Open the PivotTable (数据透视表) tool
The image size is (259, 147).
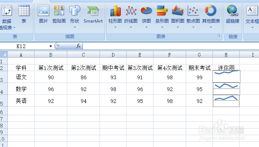click(7, 17)
